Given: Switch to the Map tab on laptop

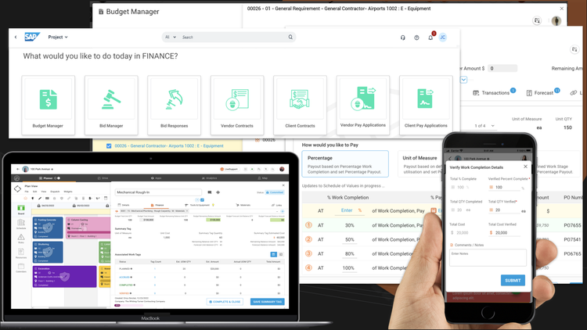Looking at the screenshot, I should tap(262, 178).
